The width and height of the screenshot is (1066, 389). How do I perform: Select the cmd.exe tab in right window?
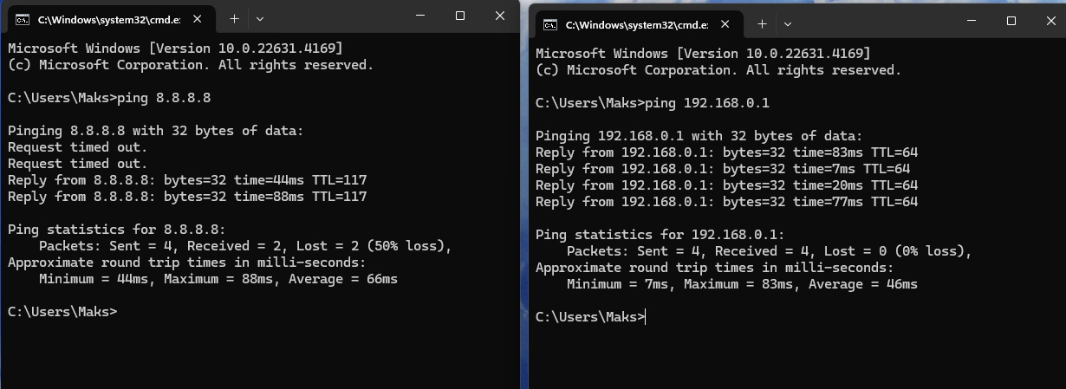(x=638, y=24)
